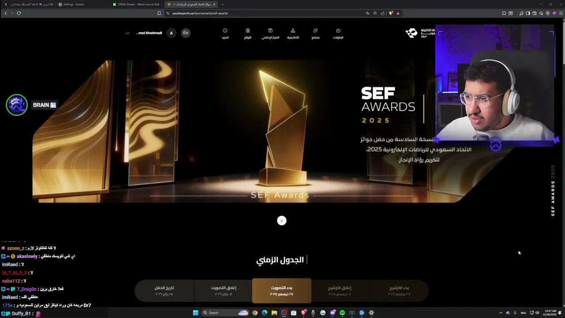Open the clock showing 12:47 AM
Viewport: 565px width, 318px height.
550,313
